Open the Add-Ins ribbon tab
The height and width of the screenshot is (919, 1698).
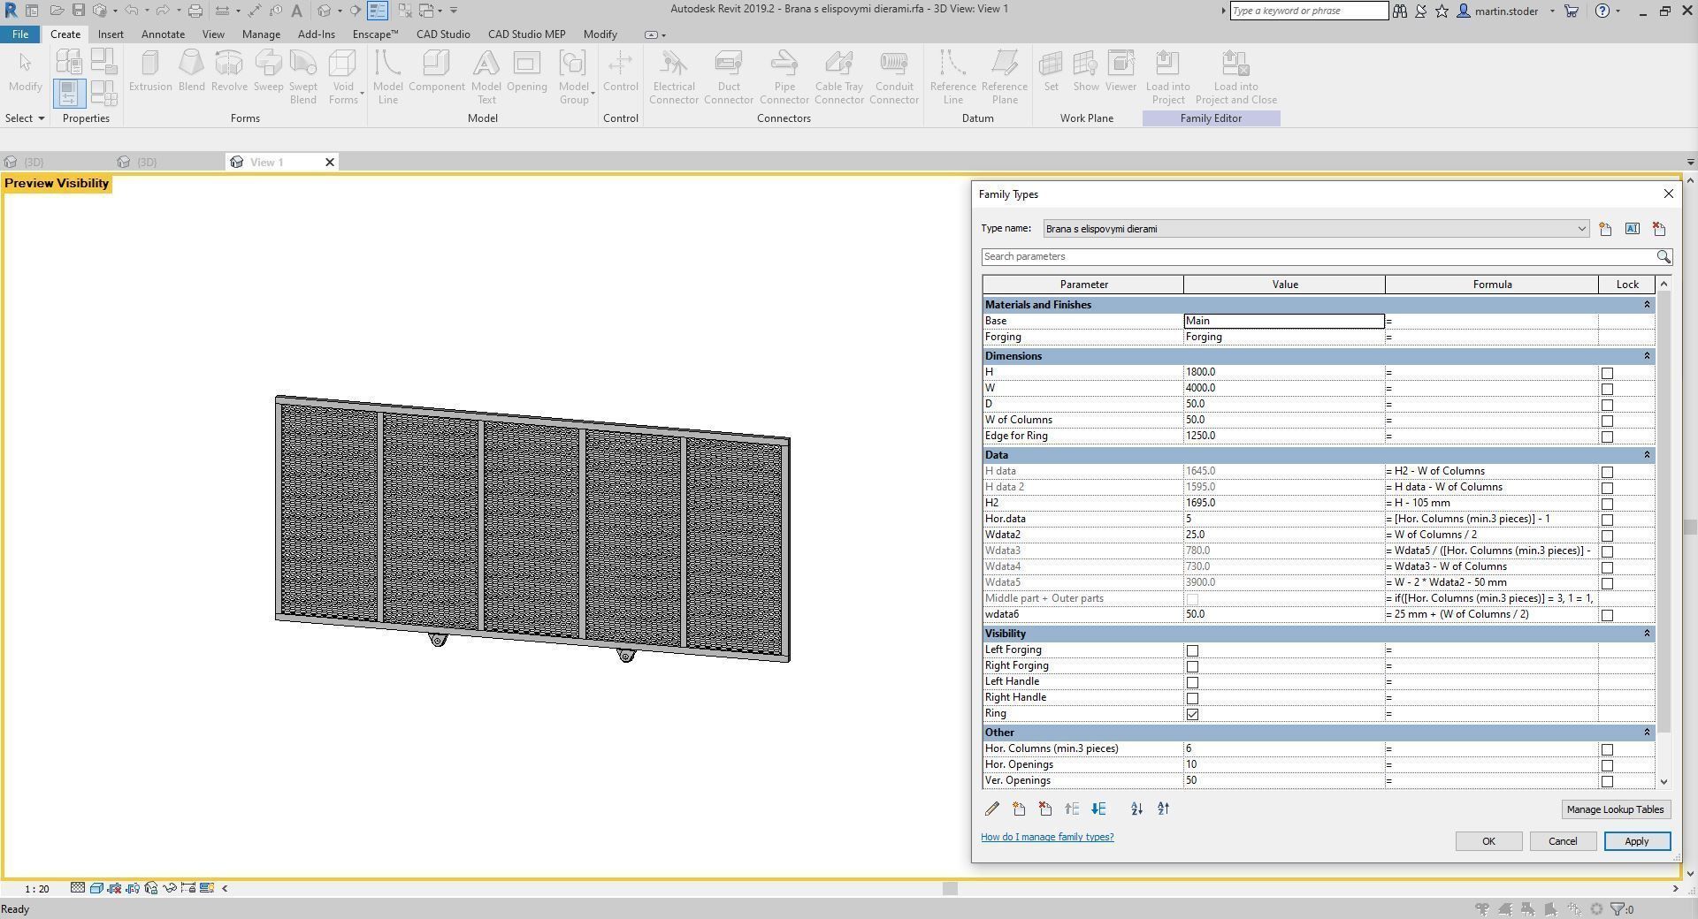(x=316, y=34)
